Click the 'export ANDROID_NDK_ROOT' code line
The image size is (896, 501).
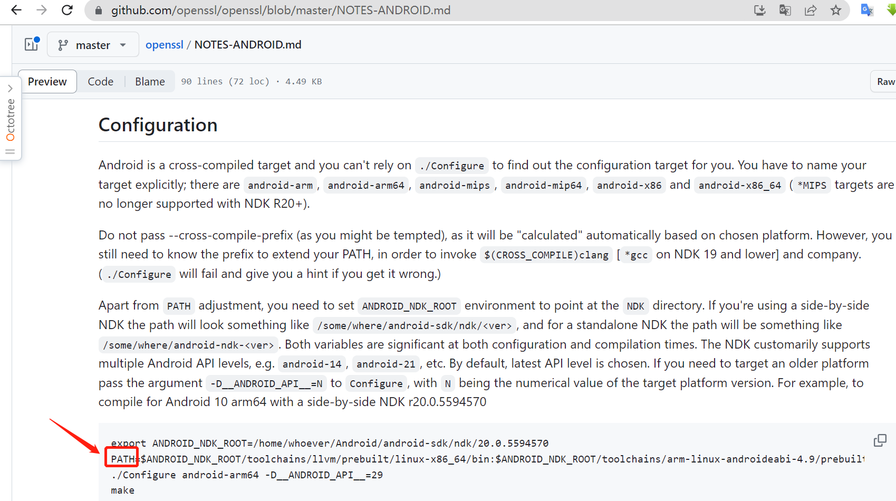point(330,444)
